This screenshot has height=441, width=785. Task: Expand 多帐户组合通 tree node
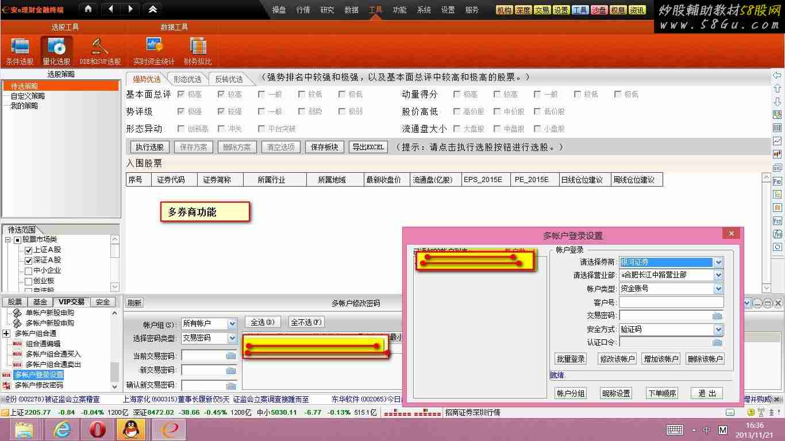click(6, 334)
